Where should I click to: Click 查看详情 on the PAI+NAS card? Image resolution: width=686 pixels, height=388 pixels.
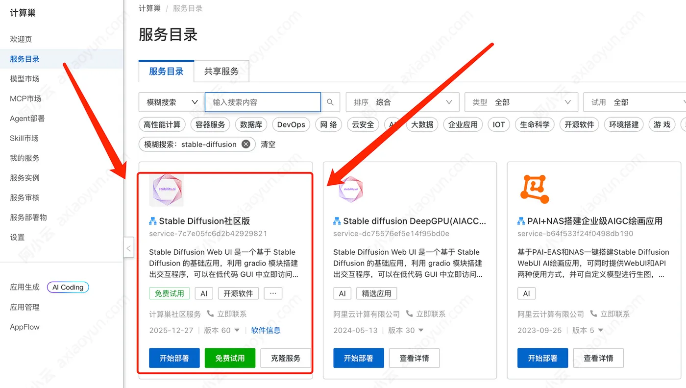[x=598, y=358]
